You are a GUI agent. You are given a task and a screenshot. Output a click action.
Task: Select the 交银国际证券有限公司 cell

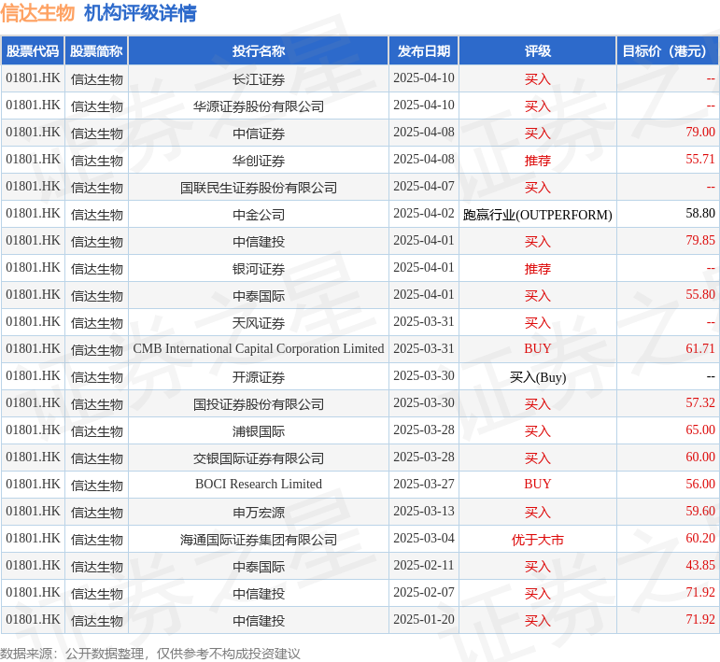pos(259,458)
